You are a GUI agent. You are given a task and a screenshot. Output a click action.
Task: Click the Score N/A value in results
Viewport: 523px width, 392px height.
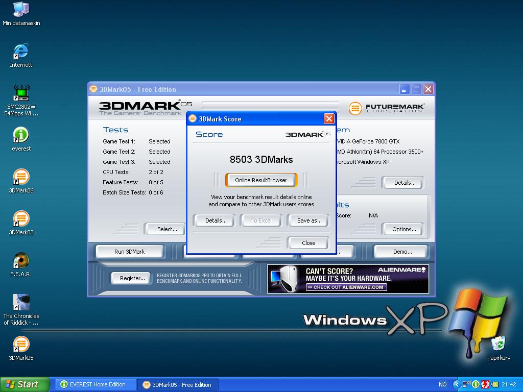(373, 215)
